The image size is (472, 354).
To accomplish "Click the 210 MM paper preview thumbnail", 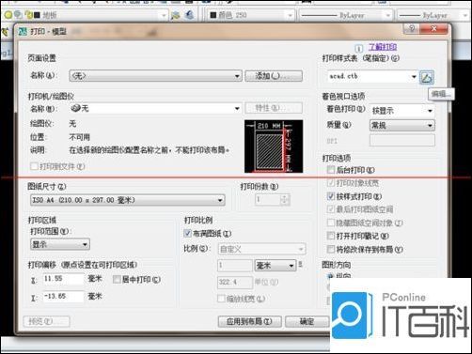I will 274,146.
